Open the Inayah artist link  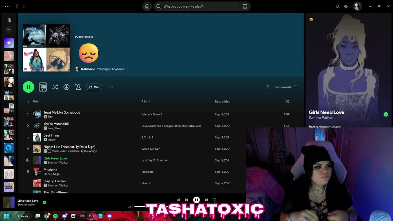coord(52,140)
